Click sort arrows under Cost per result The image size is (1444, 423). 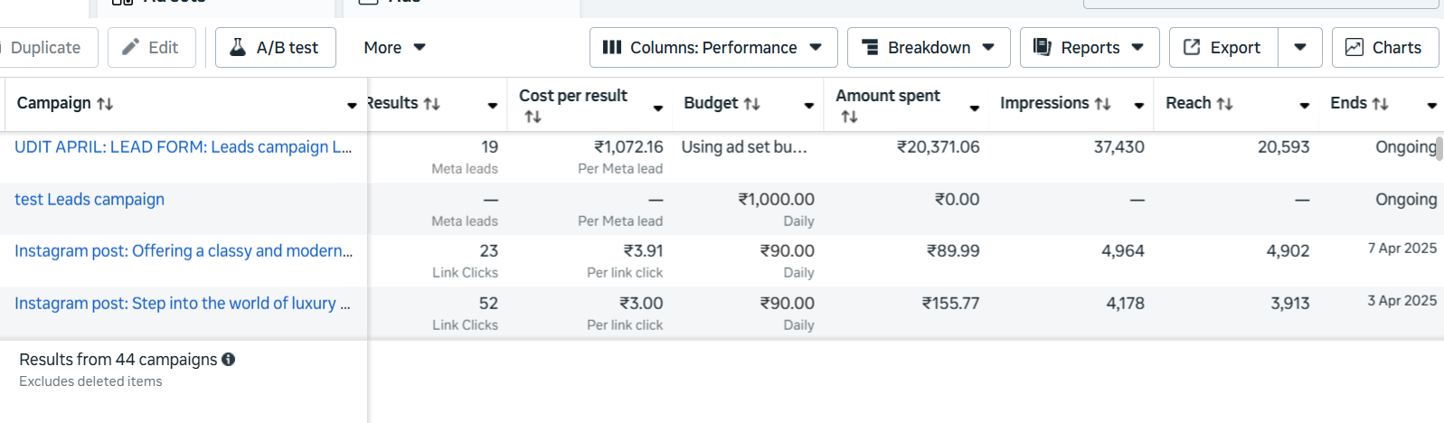click(x=533, y=117)
